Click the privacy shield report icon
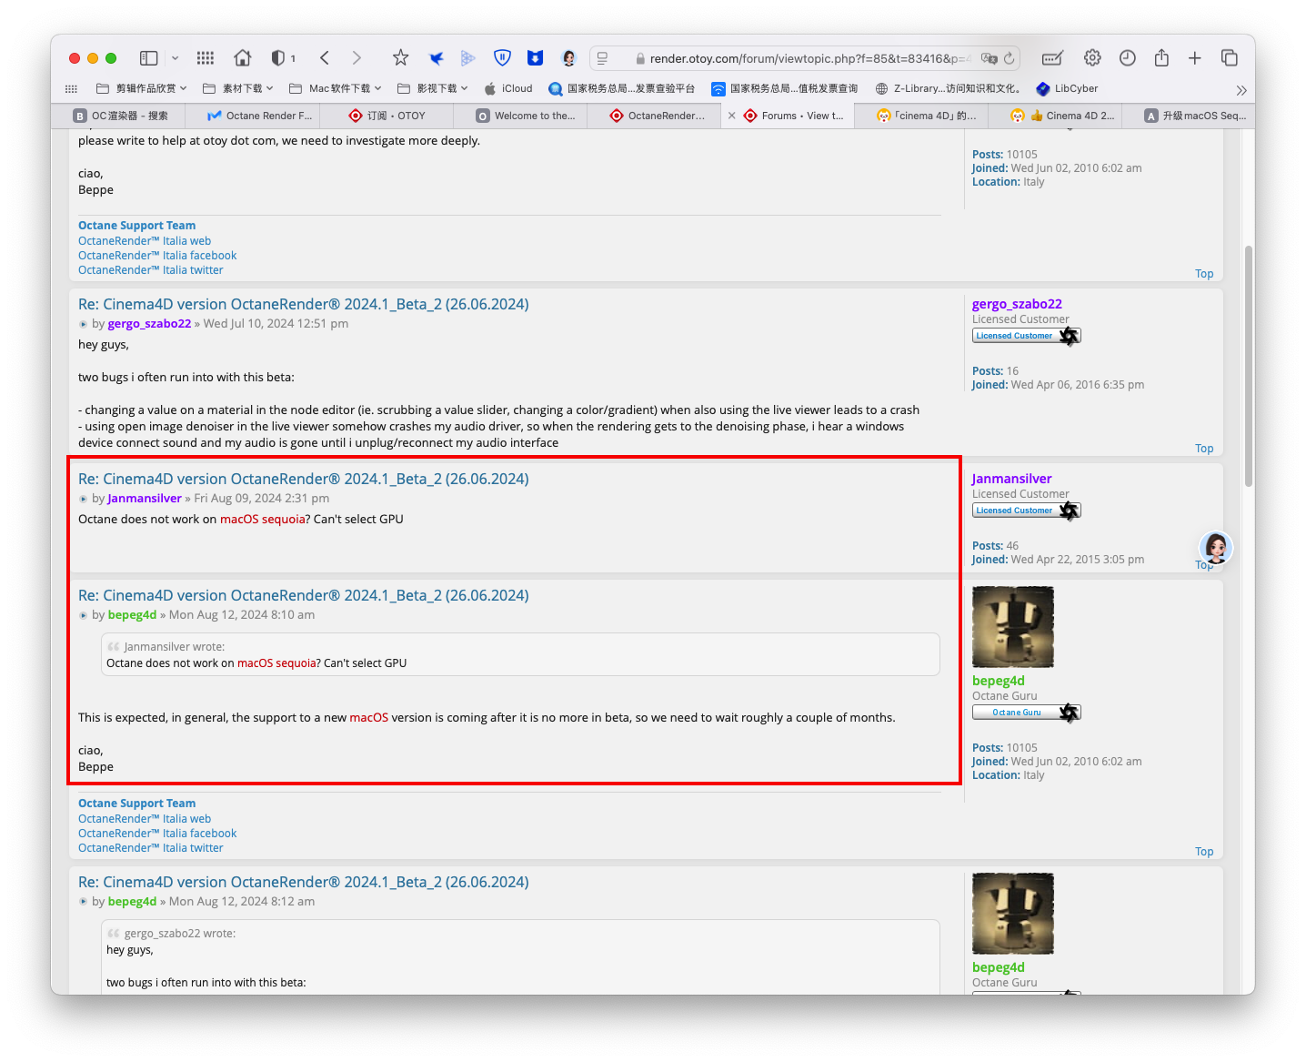1306x1062 pixels. point(278,58)
